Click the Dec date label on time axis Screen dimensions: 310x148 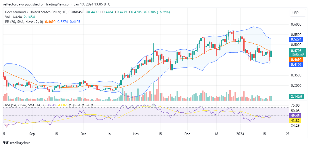187,134
